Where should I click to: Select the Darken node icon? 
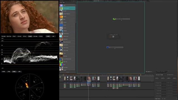coord(61,31)
